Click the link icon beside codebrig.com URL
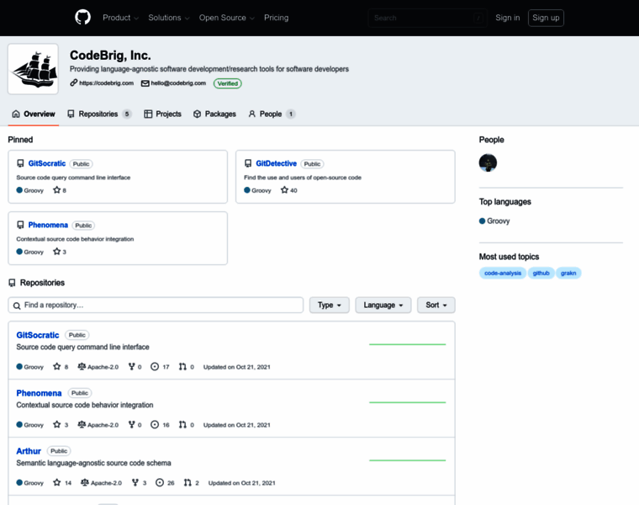639x505 pixels. pyautogui.click(x=73, y=82)
